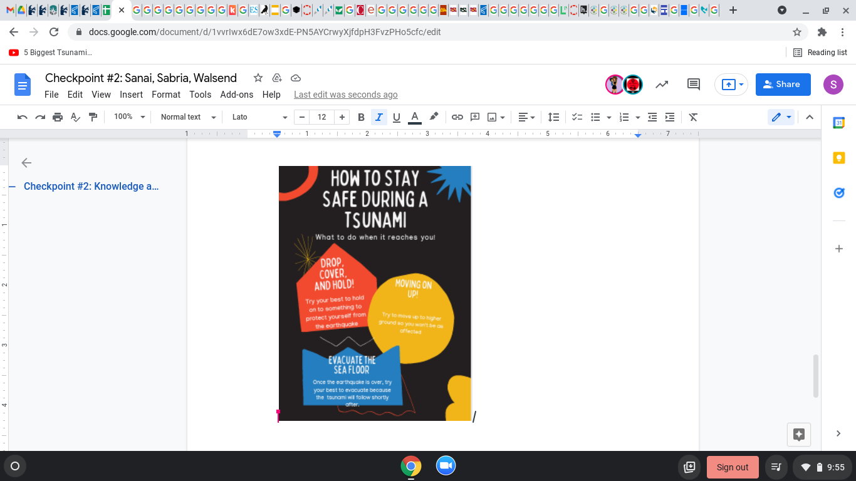Click the insert link icon
The width and height of the screenshot is (856, 481).
tap(457, 117)
